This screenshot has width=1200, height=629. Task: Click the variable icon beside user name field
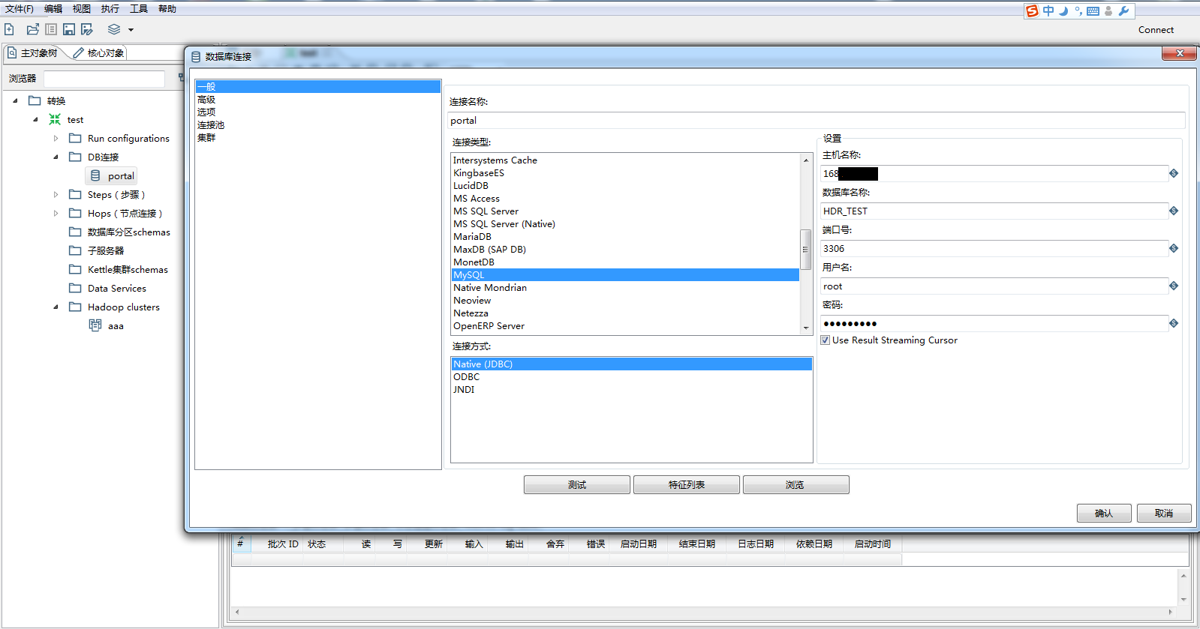[1174, 286]
